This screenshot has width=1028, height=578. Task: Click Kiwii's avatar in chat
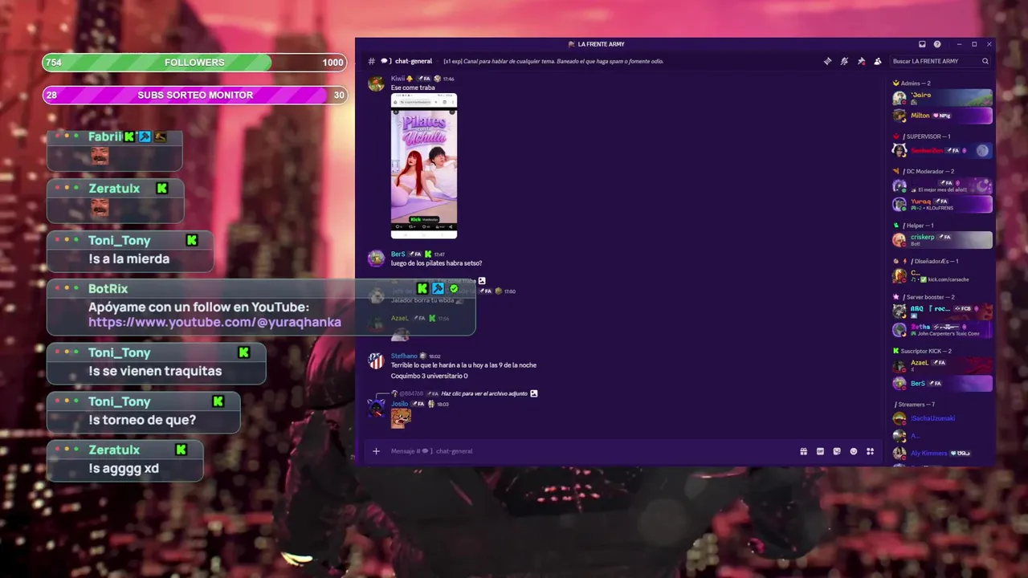376,83
